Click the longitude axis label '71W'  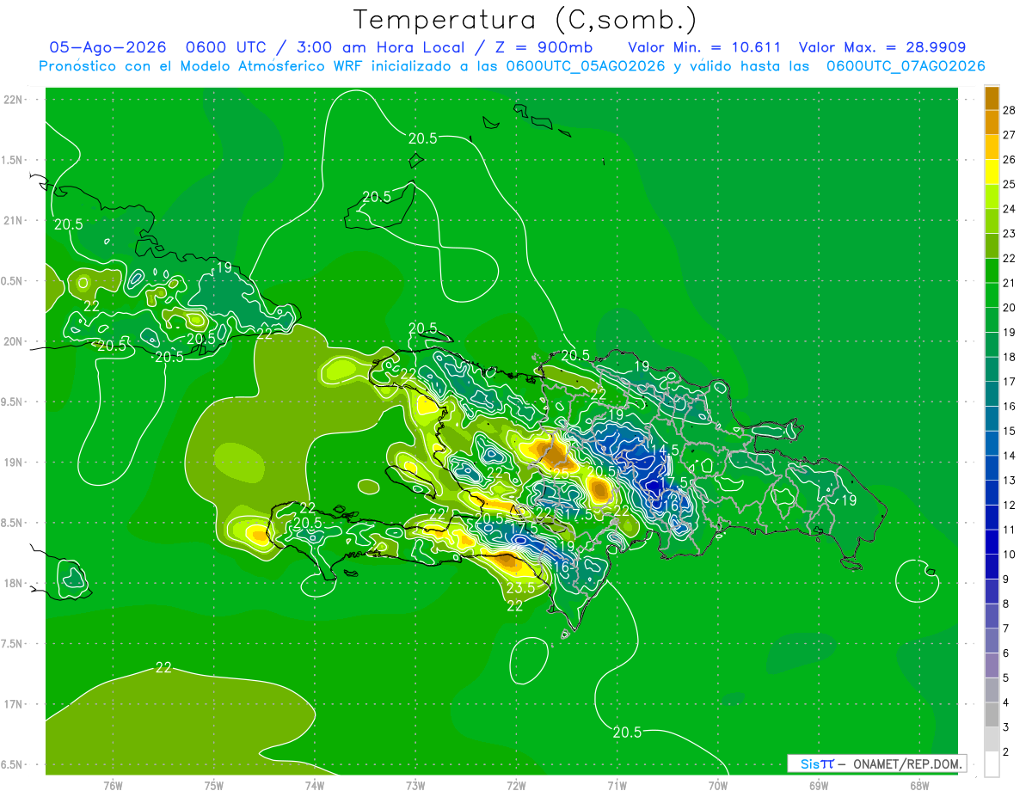coord(617,786)
